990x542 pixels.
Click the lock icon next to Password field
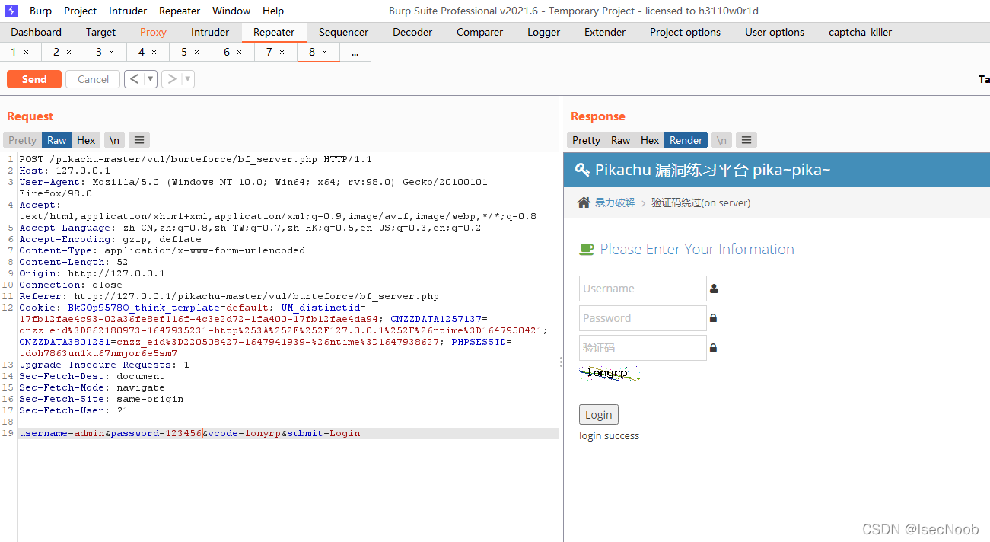click(713, 318)
